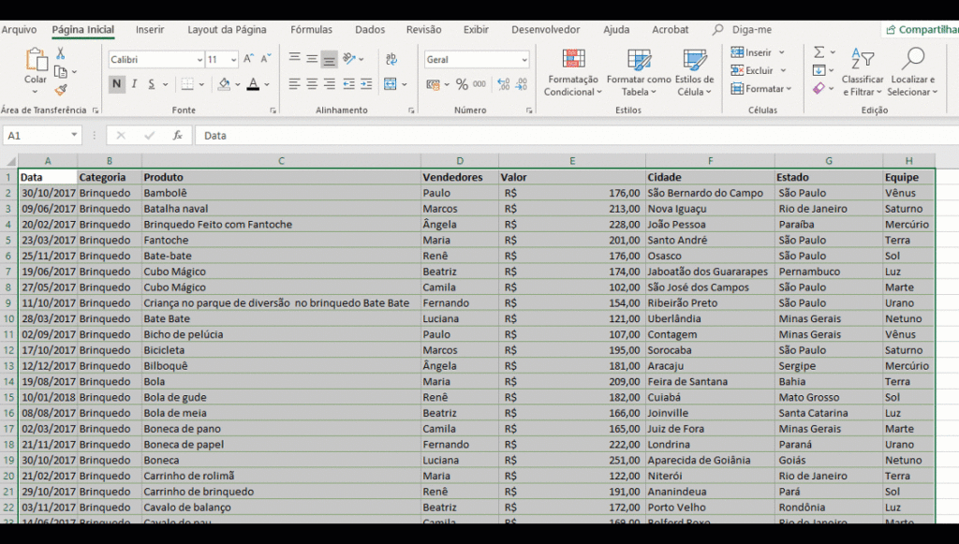Open the Fonte group dialog launcher
This screenshot has height=544, width=959.
[273, 110]
